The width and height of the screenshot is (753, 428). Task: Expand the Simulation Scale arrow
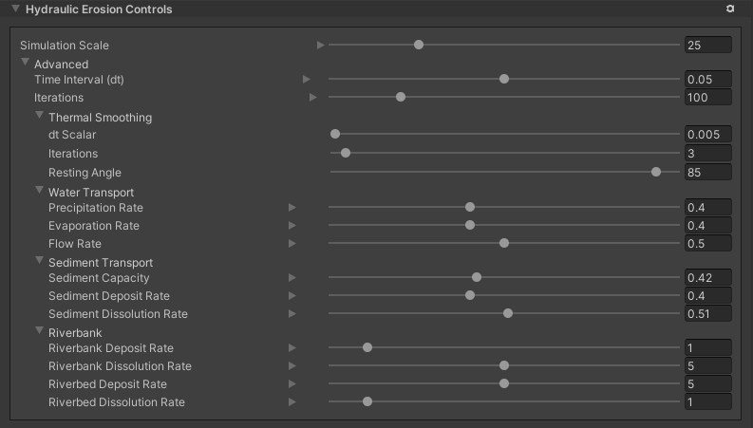[x=321, y=45]
